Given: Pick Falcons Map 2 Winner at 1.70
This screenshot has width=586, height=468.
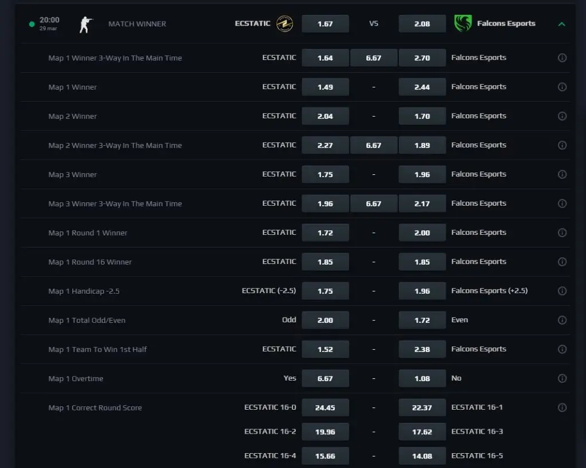Looking at the screenshot, I should [422, 116].
